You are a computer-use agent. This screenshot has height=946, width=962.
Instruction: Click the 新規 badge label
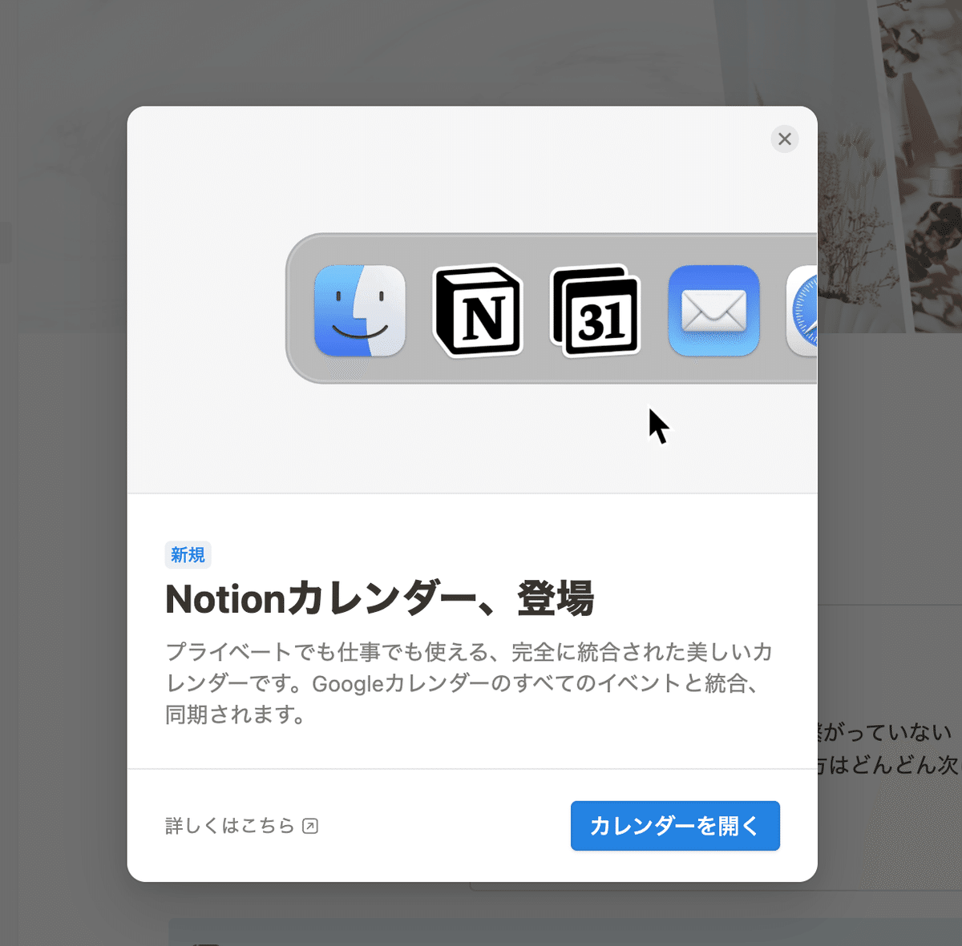(x=188, y=555)
